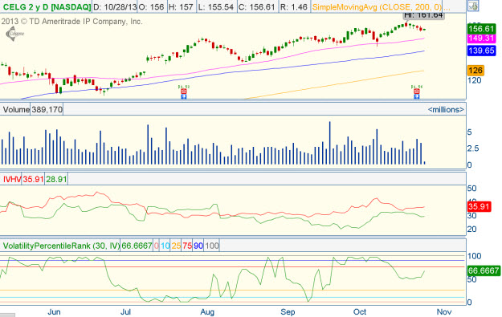502x317 pixels.
Task: Click the 2013 © TD Ameritrade IP Company, Inc. text
Action: 71,22
